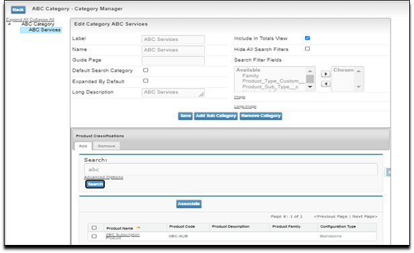The width and height of the screenshot is (414, 253).
Task: Uncheck Include In Totals View checkbox
Action: coord(307,38)
